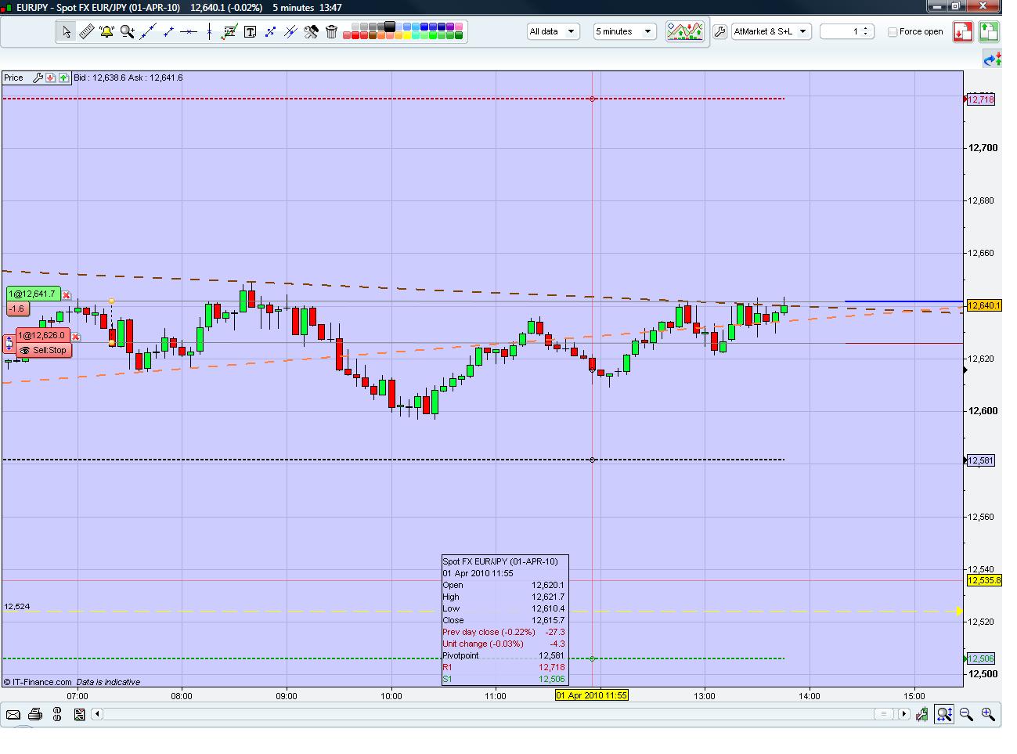
Task: Select the text annotation tool
Action: pos(250,32)
